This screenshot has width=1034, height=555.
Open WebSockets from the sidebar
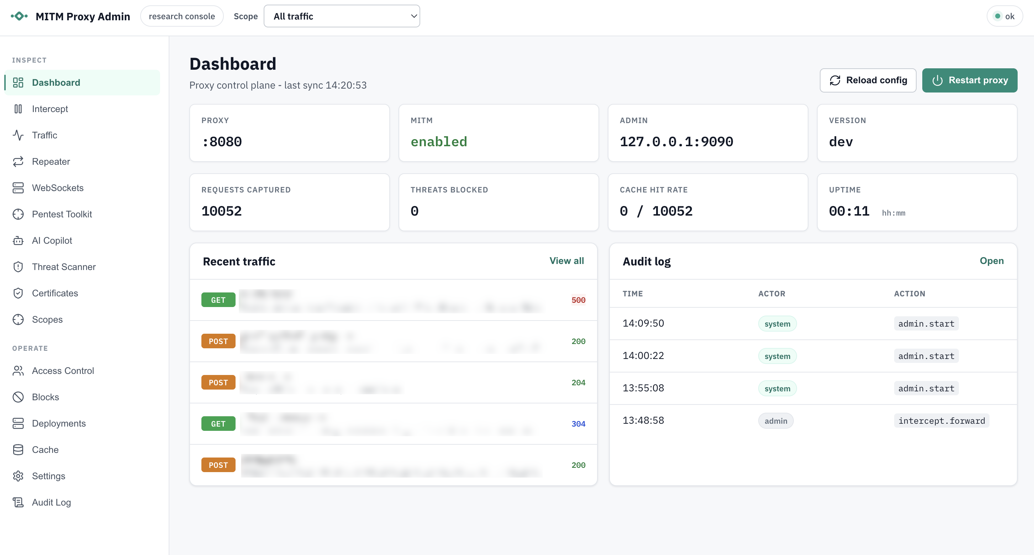[82, 188]
